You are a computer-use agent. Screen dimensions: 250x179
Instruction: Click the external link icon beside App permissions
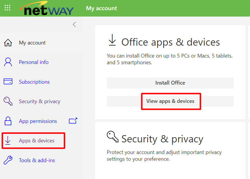(73, 121)
